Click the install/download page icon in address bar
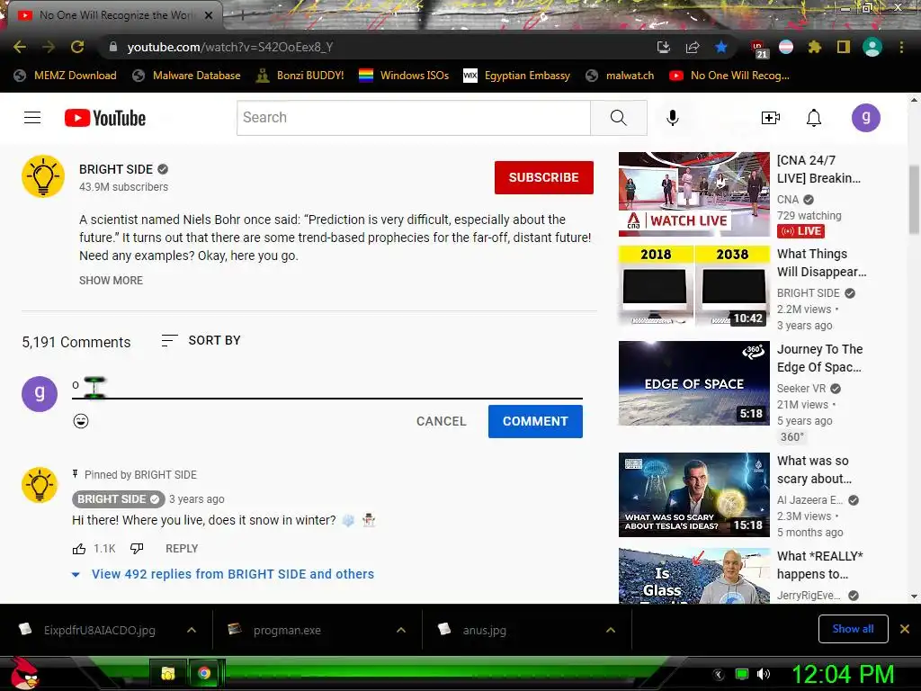The width and height of the screenshot is (921, 691). click(x=664, y=47)
